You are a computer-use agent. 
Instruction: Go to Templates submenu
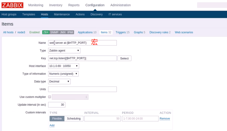pos(29,14)
